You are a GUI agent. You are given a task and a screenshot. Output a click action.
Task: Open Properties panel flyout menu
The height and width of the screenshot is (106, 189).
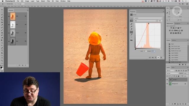163,12
